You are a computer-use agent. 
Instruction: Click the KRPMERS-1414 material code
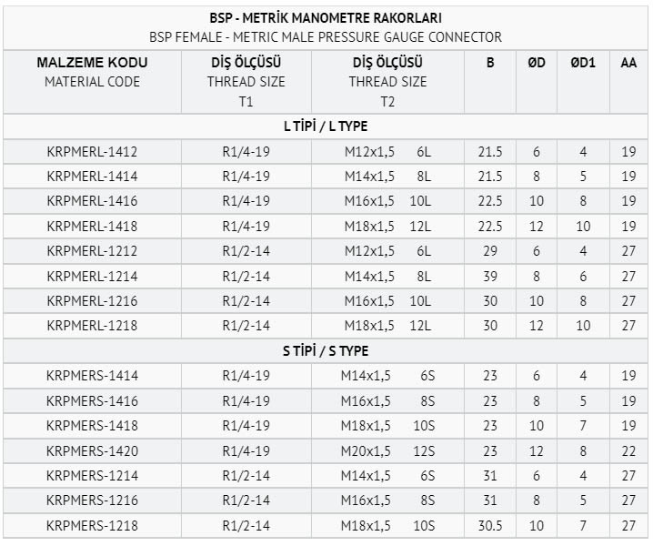92,376
